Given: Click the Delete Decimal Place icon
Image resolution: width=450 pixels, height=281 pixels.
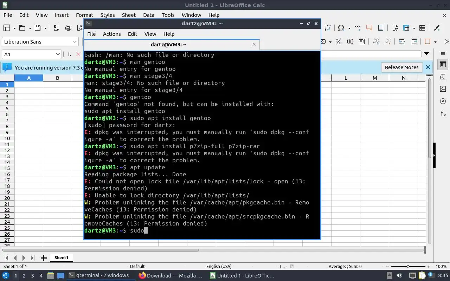Looking at the screenshot, I should tap(388, 41).
